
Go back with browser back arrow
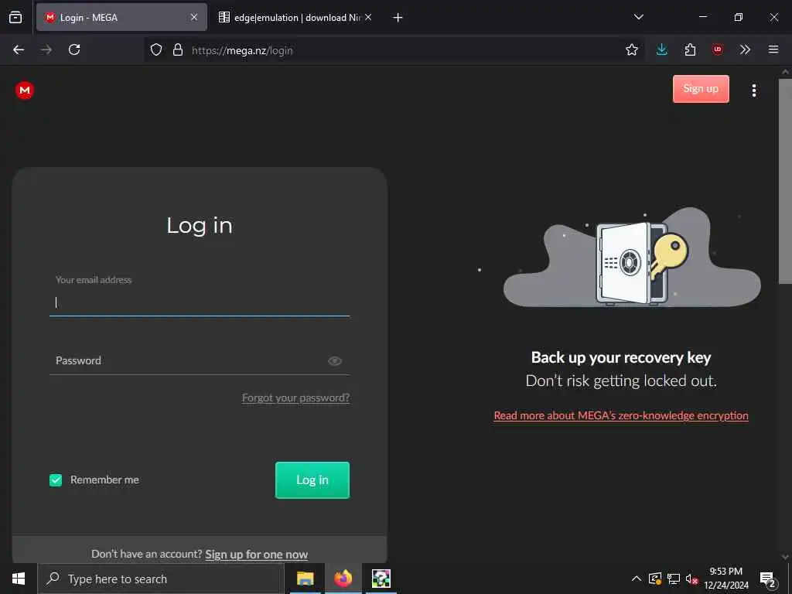tap(19, 49)
